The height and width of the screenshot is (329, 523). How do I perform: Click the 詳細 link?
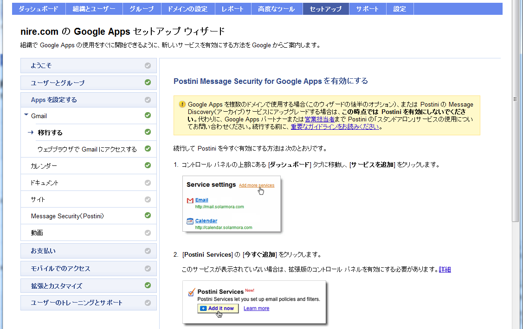click(x=445, y=269)
